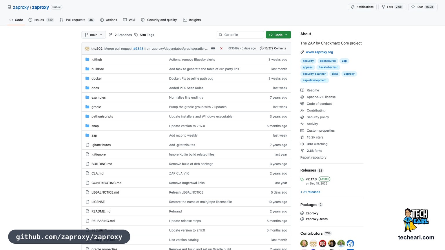Open the python/scripts folder

coord(102,116)
